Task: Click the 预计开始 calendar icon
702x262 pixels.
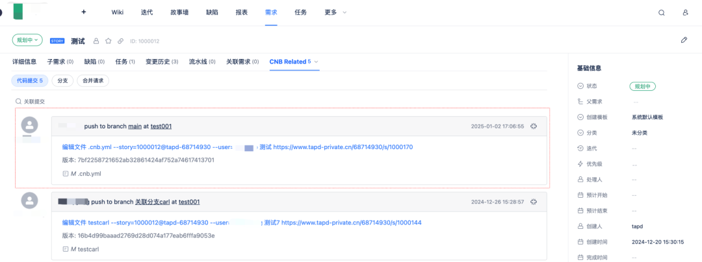Action: pos(580,195)
